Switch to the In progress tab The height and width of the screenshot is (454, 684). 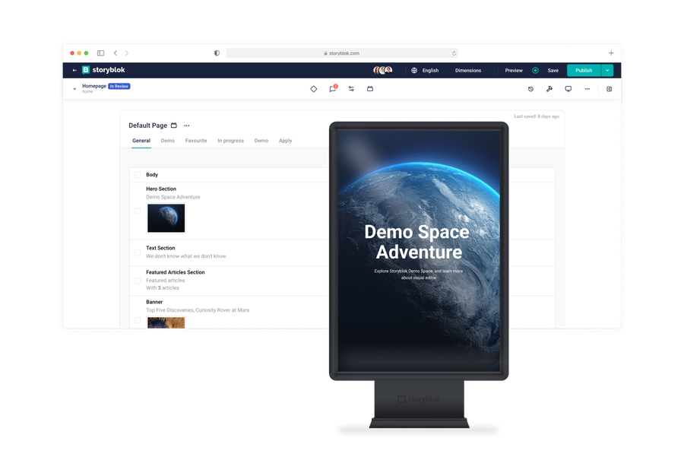click(x=231, y=141)
